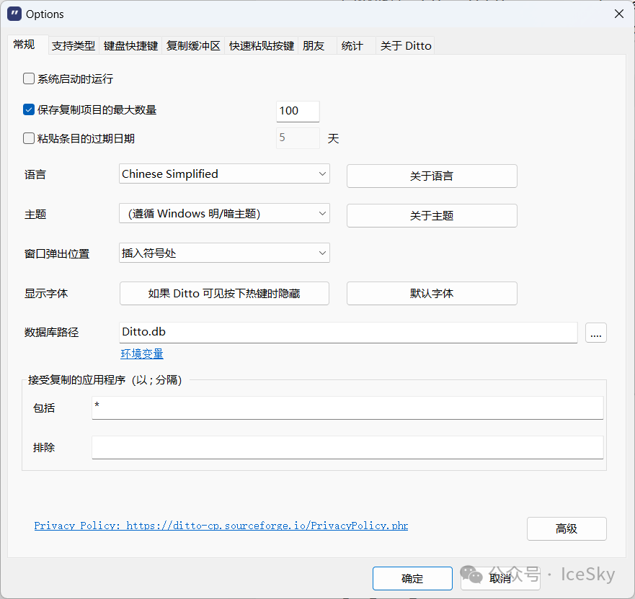Click the maximum copies number field
Screen dimensions: 635x599
pyautogui.click(x=298, y=111)
